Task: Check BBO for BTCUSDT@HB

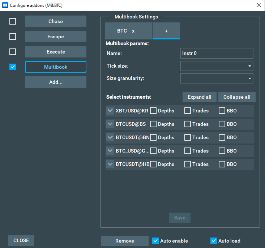Action: [x=222, y=164]
